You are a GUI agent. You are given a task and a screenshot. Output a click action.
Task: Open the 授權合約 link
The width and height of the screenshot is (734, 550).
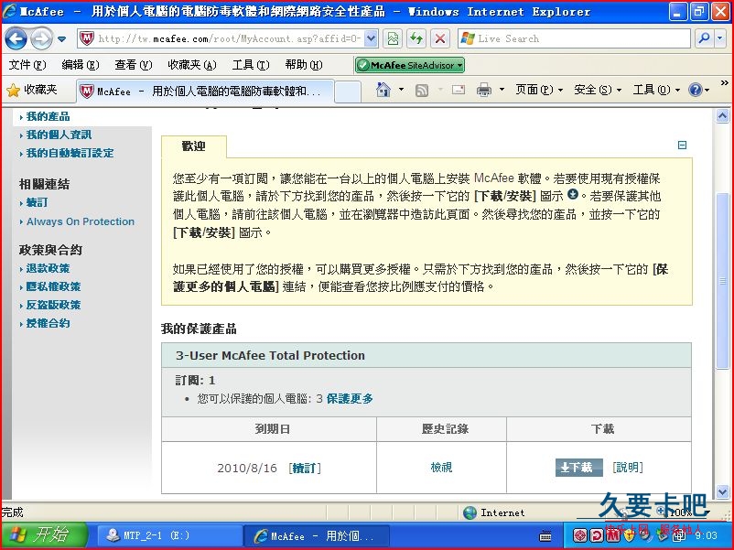click(x=48, y=323)
